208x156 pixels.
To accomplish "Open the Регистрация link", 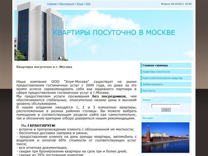I will pos(67,4).
